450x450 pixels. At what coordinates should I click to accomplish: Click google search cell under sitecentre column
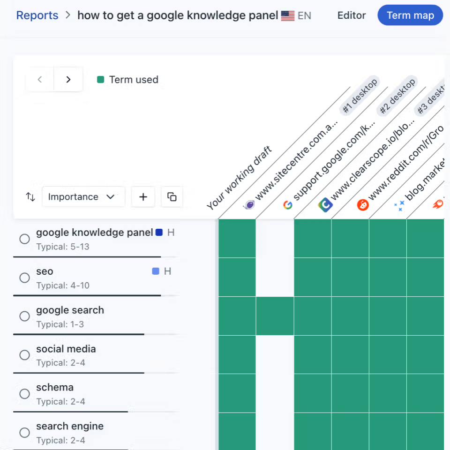(275, 316)
